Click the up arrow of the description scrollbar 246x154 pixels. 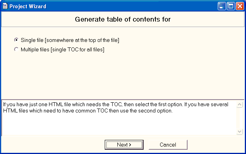(240, 105)
